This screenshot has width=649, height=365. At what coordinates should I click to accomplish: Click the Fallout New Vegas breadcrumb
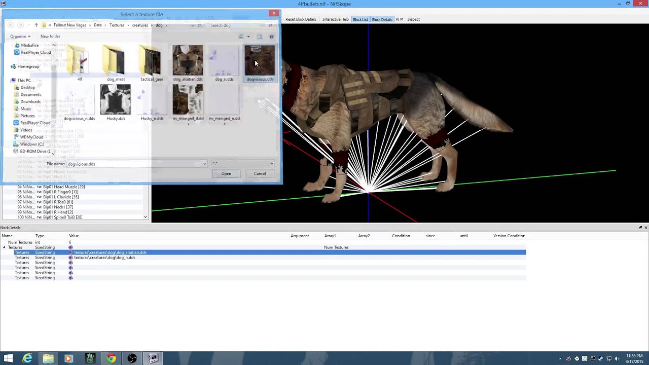69,25
